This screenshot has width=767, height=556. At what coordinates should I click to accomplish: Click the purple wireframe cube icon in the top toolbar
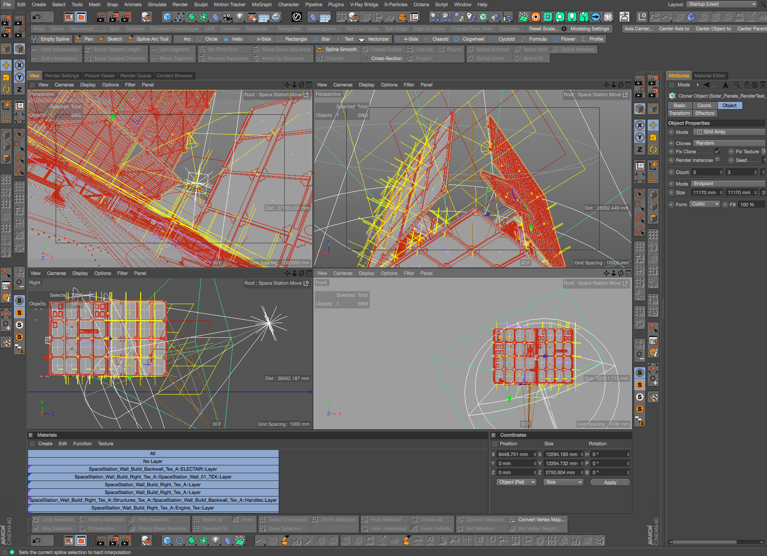[608, 17]
